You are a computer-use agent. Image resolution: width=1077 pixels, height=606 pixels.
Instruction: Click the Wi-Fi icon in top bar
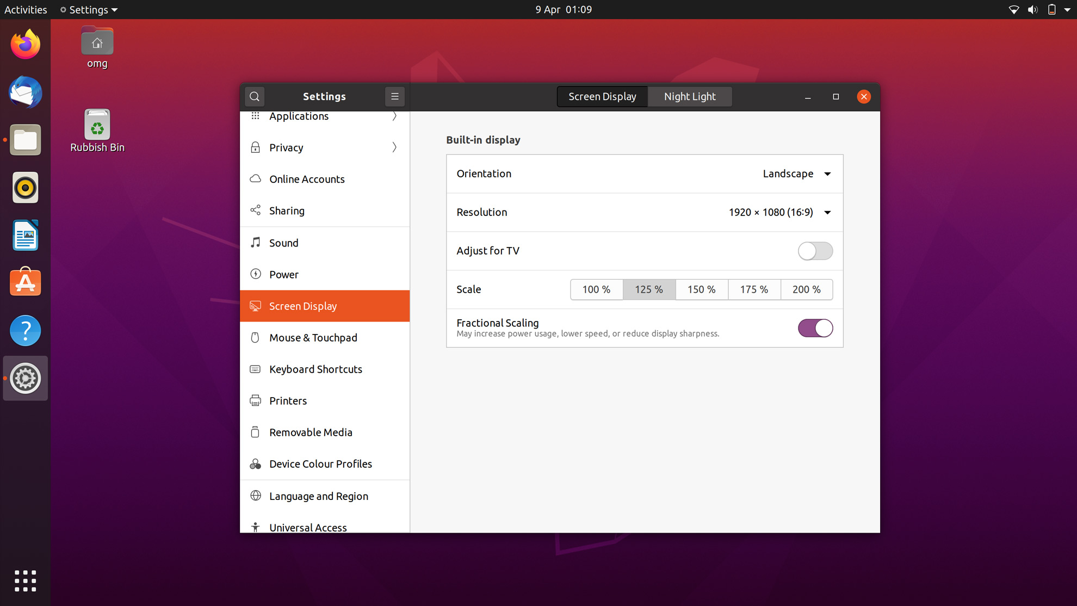point(1014,9)
